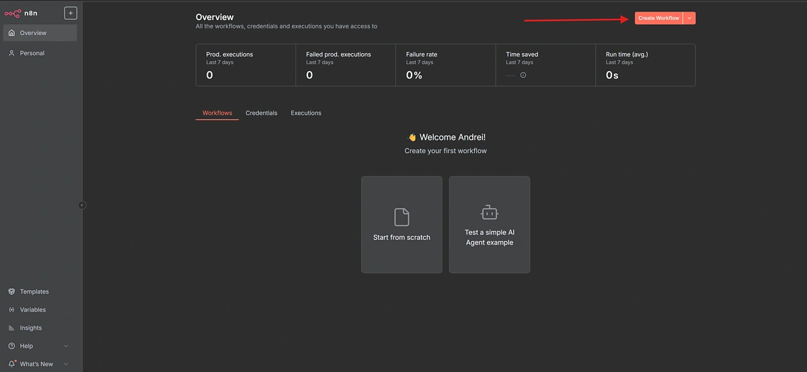Image resolution: width=807 pixels, height=372 pixels.
Task: Choose the Start from scratch card
Action: pyautogui.click(x=401, y=224)
